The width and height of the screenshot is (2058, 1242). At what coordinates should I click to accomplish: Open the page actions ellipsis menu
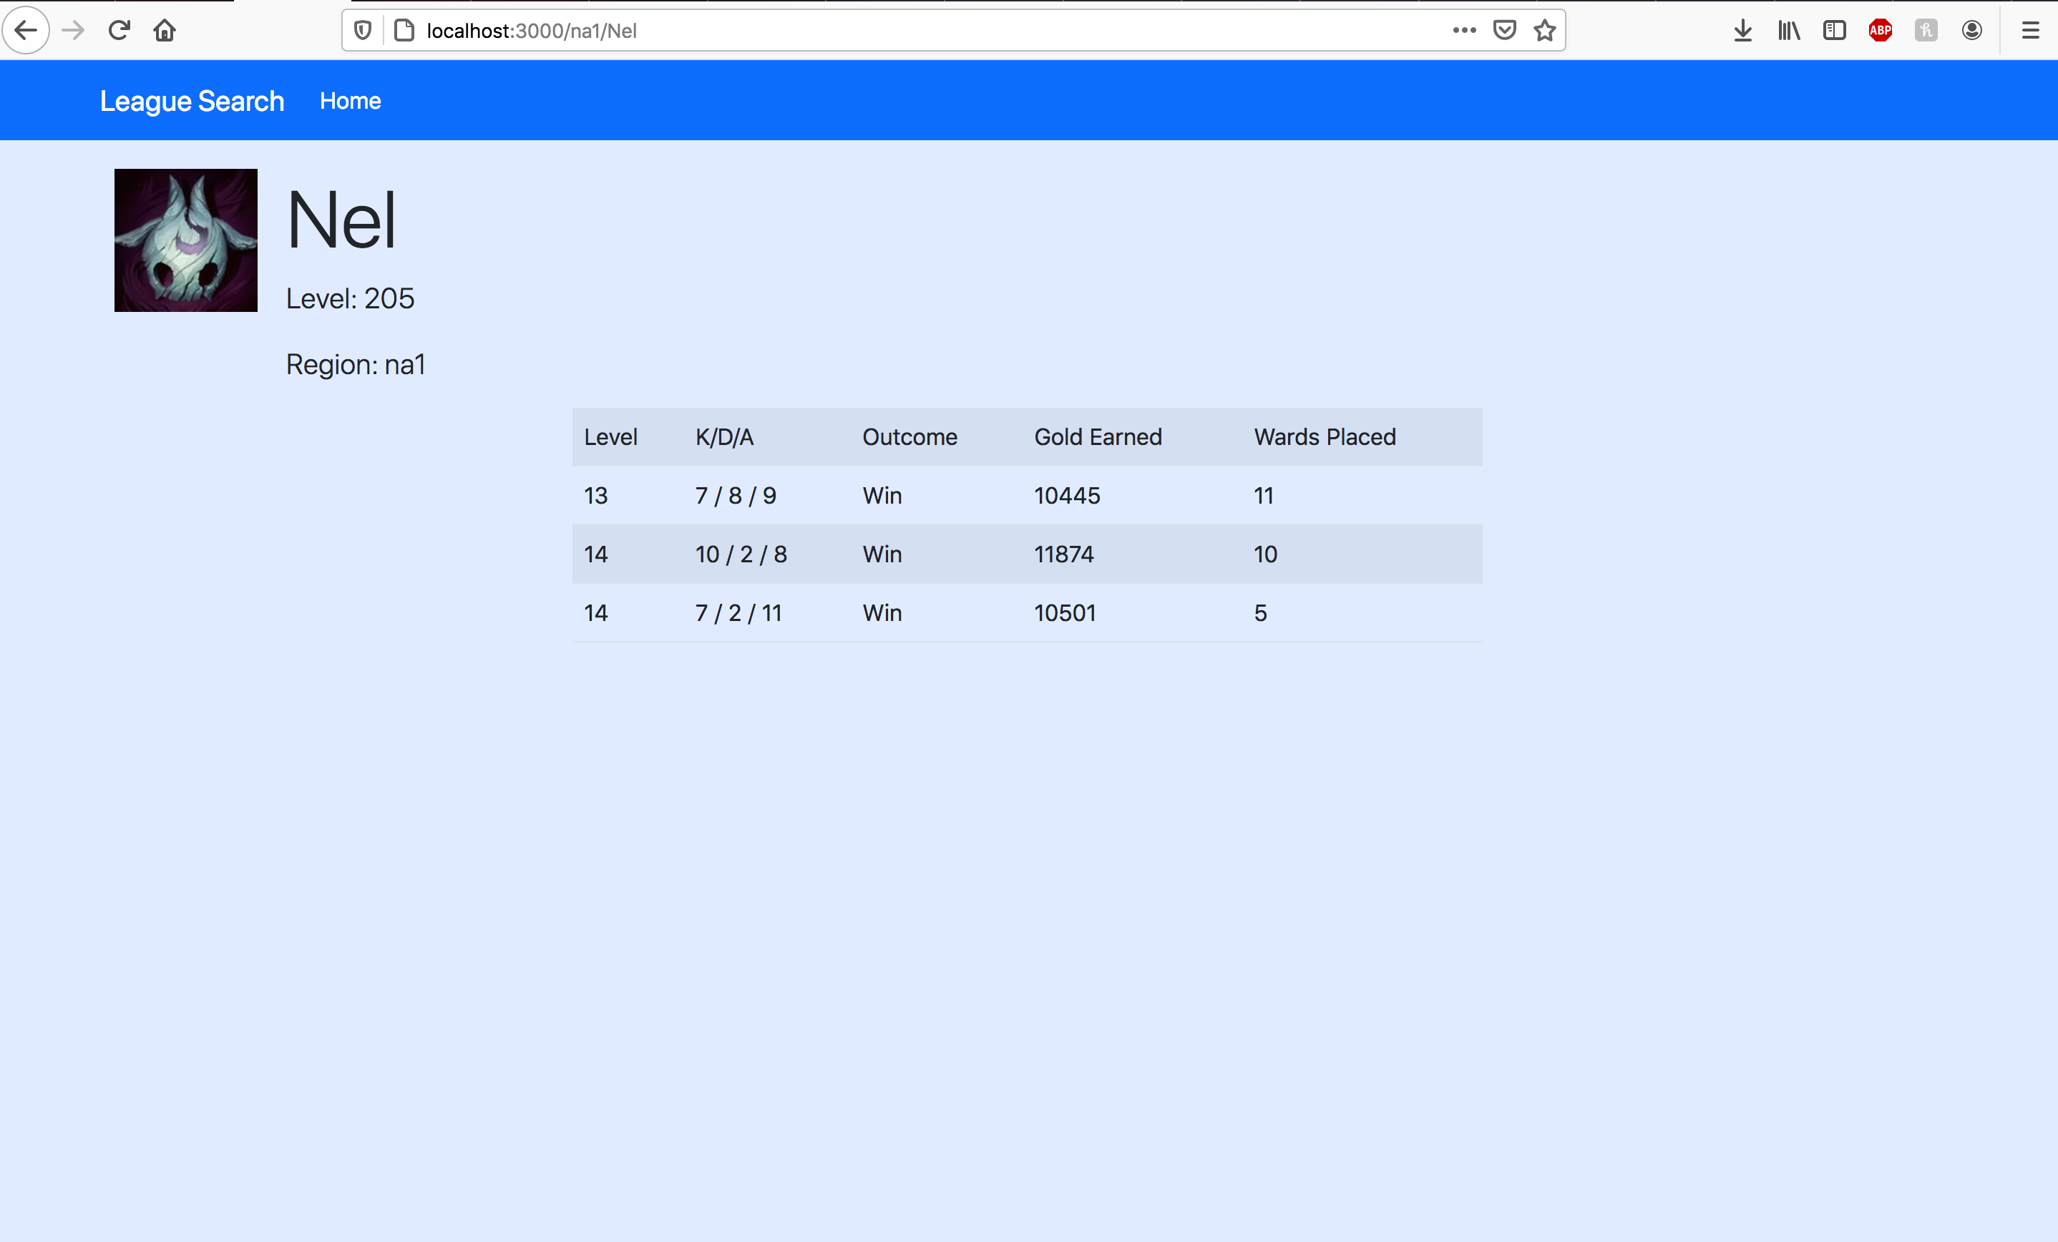(1463, 30)
